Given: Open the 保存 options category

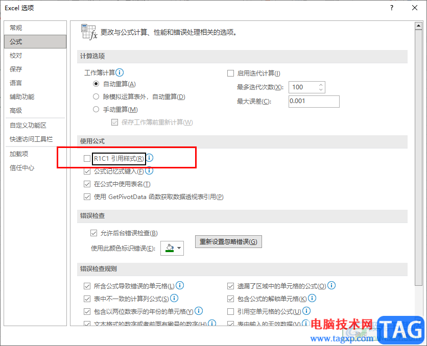Looking at the screenshot, I should click(x=35, y=69).
